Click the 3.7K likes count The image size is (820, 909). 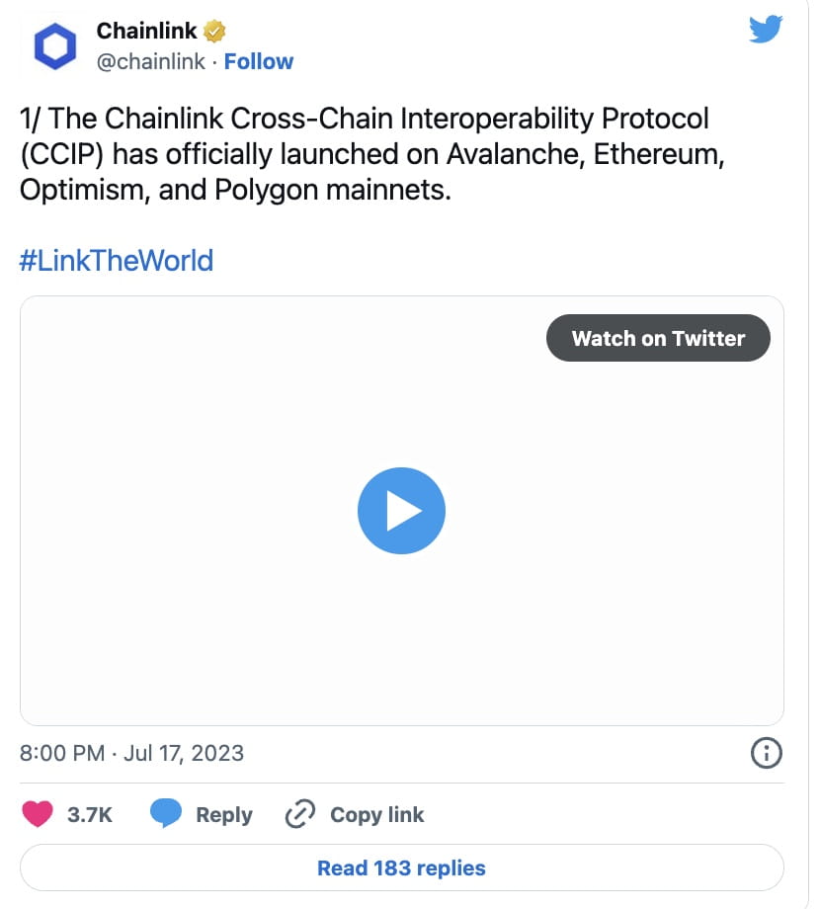89,814
